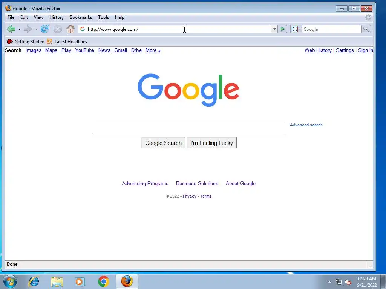Viewport: 386px width, 289px height.
Task: Click the magnifying glass search button
Action: pos(366,29)
